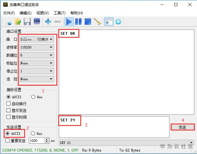
Task: Click the COM19 OPENED status text
Action: click(40, 150)
